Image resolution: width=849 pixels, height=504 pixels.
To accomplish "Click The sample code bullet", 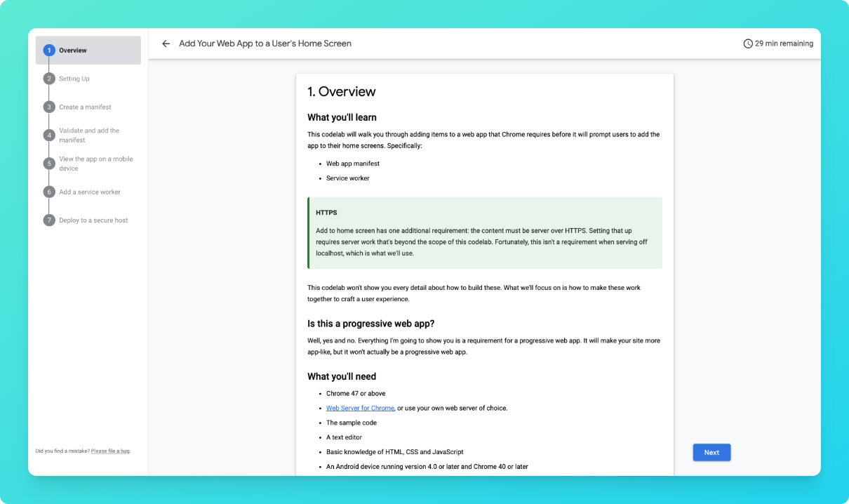I will 352,423.
